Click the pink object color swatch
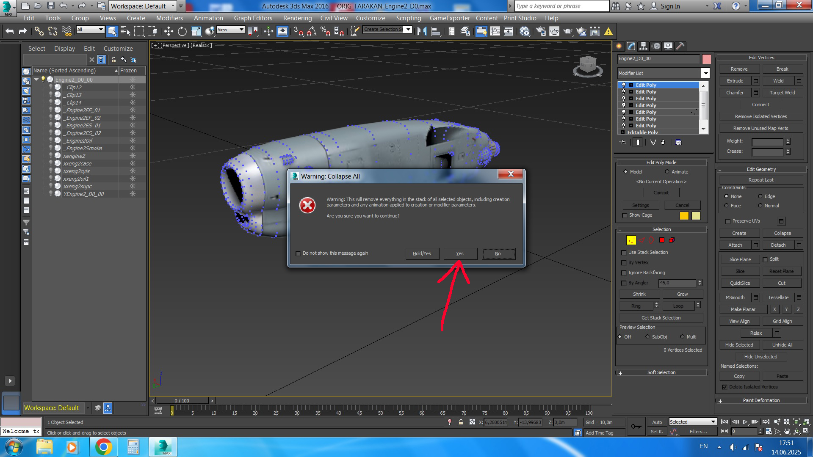The height and width of the screenshot is (457, 813). [706, 59]
